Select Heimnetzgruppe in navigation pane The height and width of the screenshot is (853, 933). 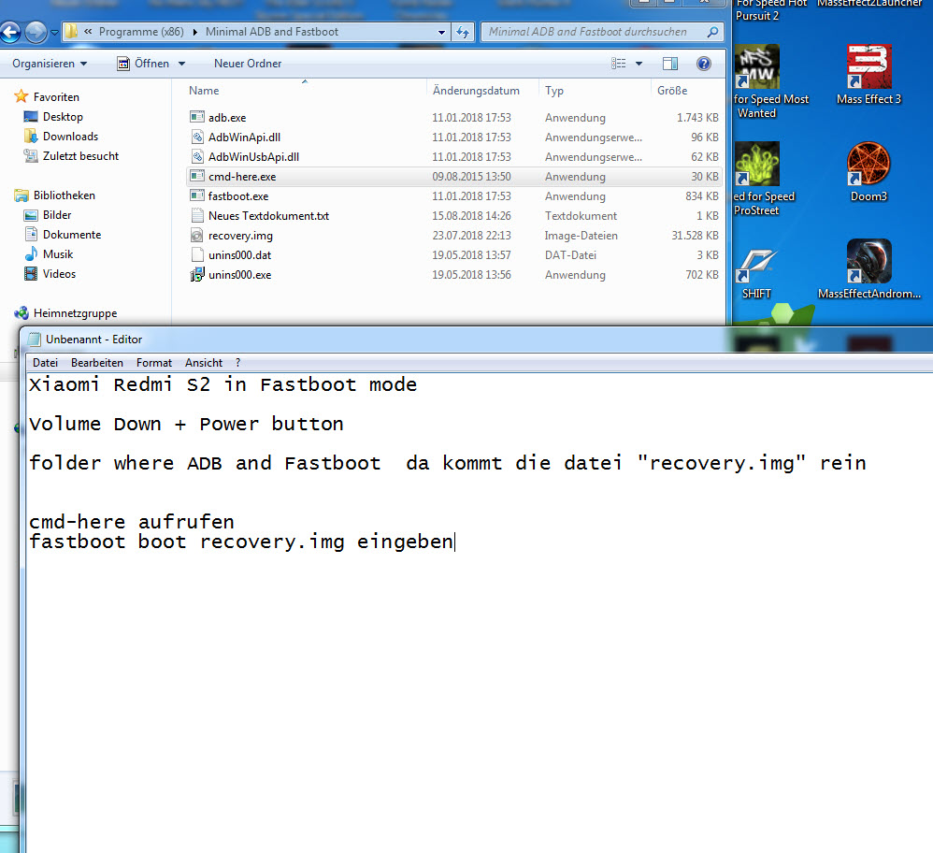click(x=75, y=313)
